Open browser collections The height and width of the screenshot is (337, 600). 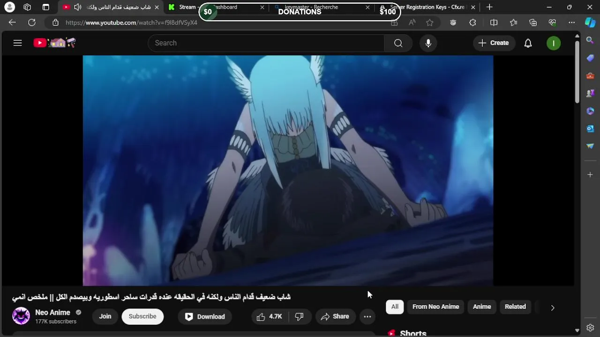533,22
